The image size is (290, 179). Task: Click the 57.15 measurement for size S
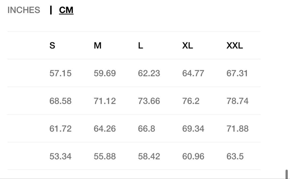tap(60, 73)
